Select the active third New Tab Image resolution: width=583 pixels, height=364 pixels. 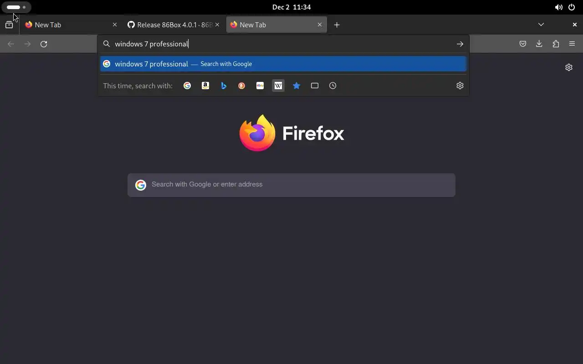coord(276,25)
